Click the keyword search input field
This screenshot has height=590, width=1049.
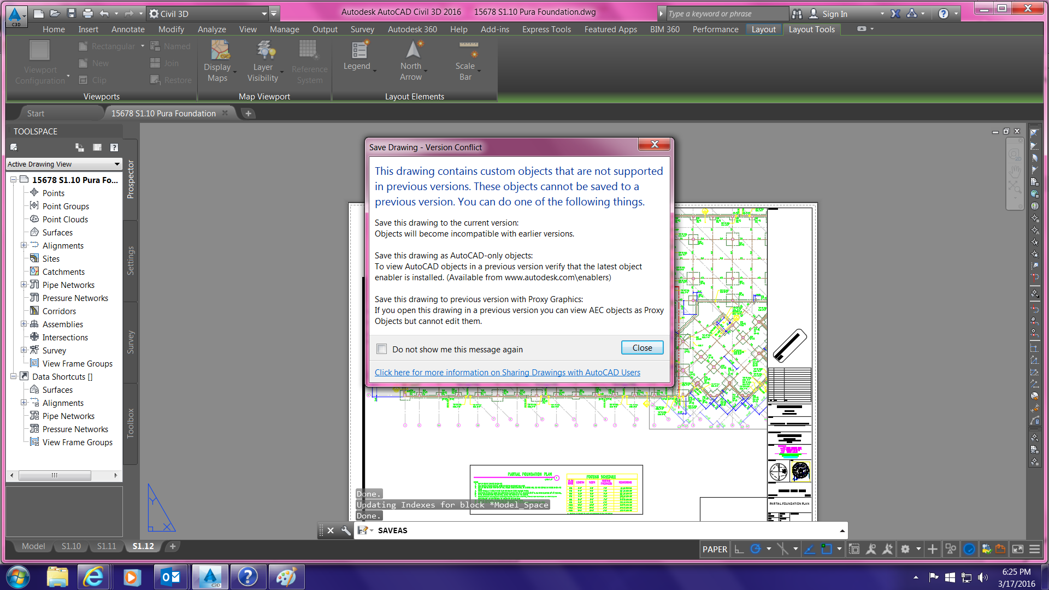(727, 14)
